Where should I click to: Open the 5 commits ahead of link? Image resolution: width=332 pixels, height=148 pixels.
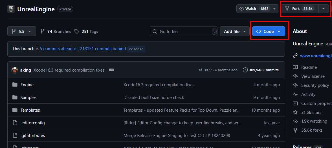[x=59, y=49]
